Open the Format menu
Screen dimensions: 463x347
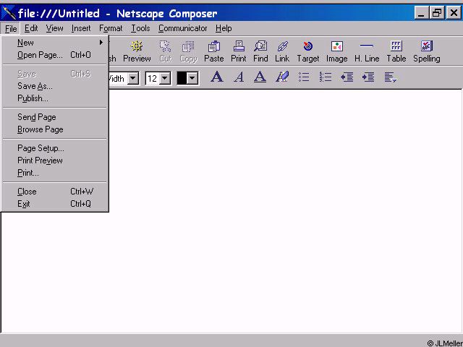pos(111,28)
